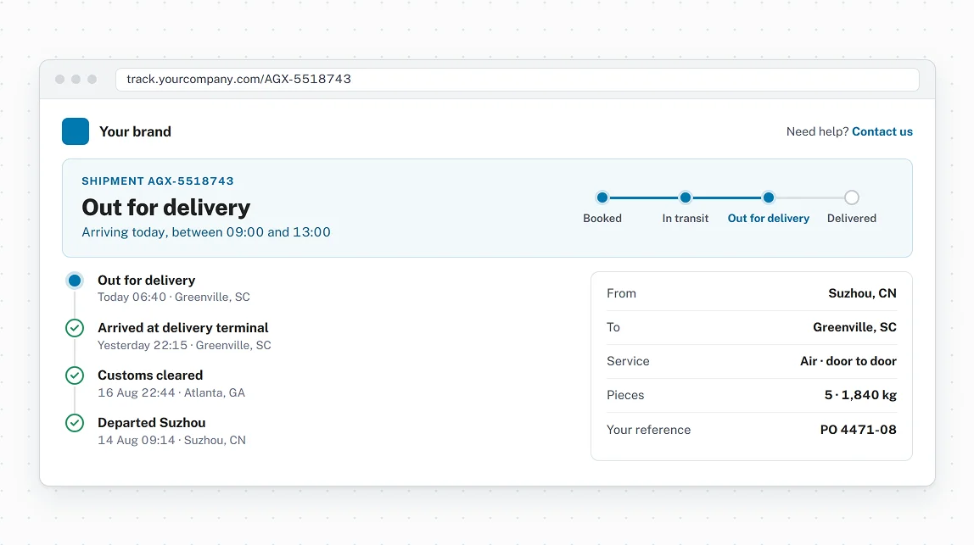
Task: Click the Contact us link
Action: point(882,131)
